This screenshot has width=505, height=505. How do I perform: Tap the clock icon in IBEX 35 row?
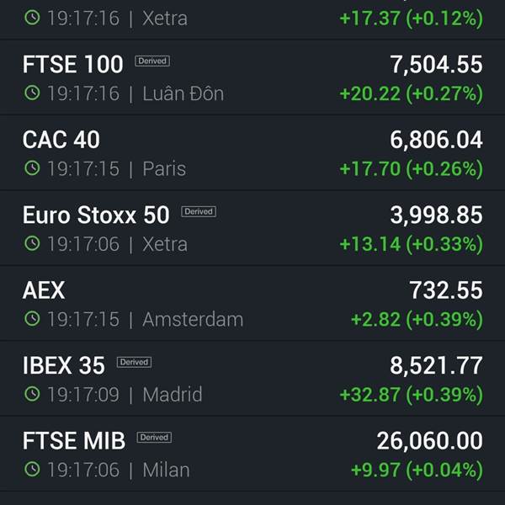[32, 394]
